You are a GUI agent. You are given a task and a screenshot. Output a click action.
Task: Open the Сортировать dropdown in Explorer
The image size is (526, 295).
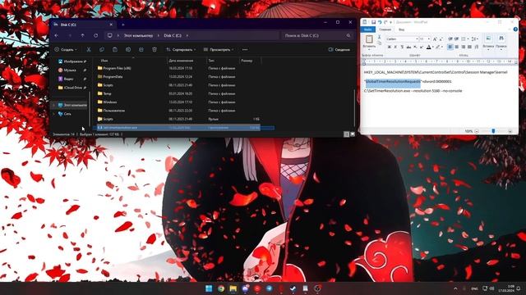pyautogui.click(x=181, y=49)
